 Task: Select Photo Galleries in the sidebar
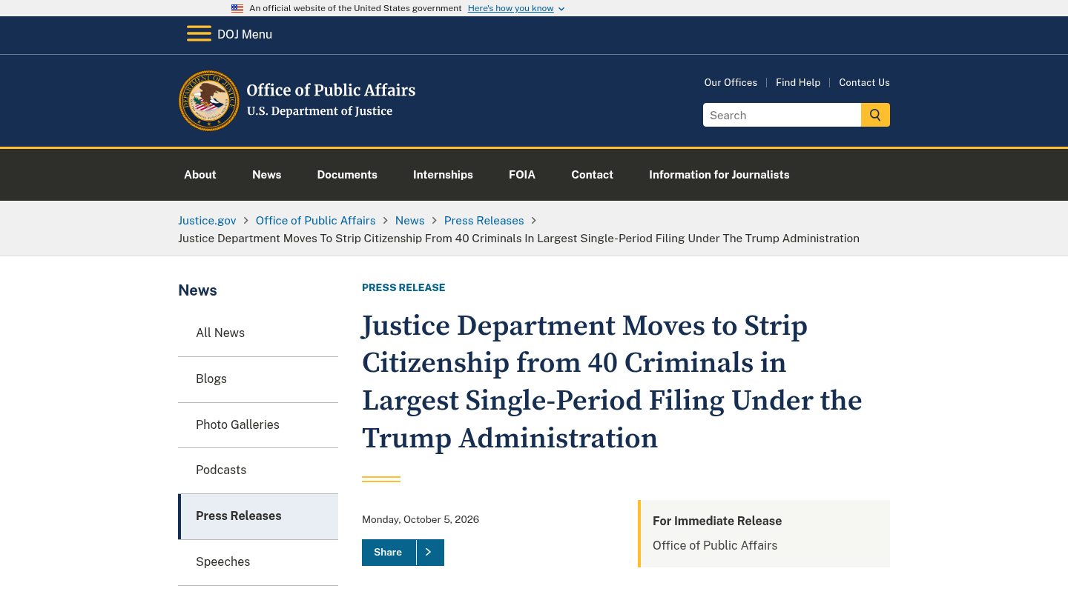[x=258, y=425]
